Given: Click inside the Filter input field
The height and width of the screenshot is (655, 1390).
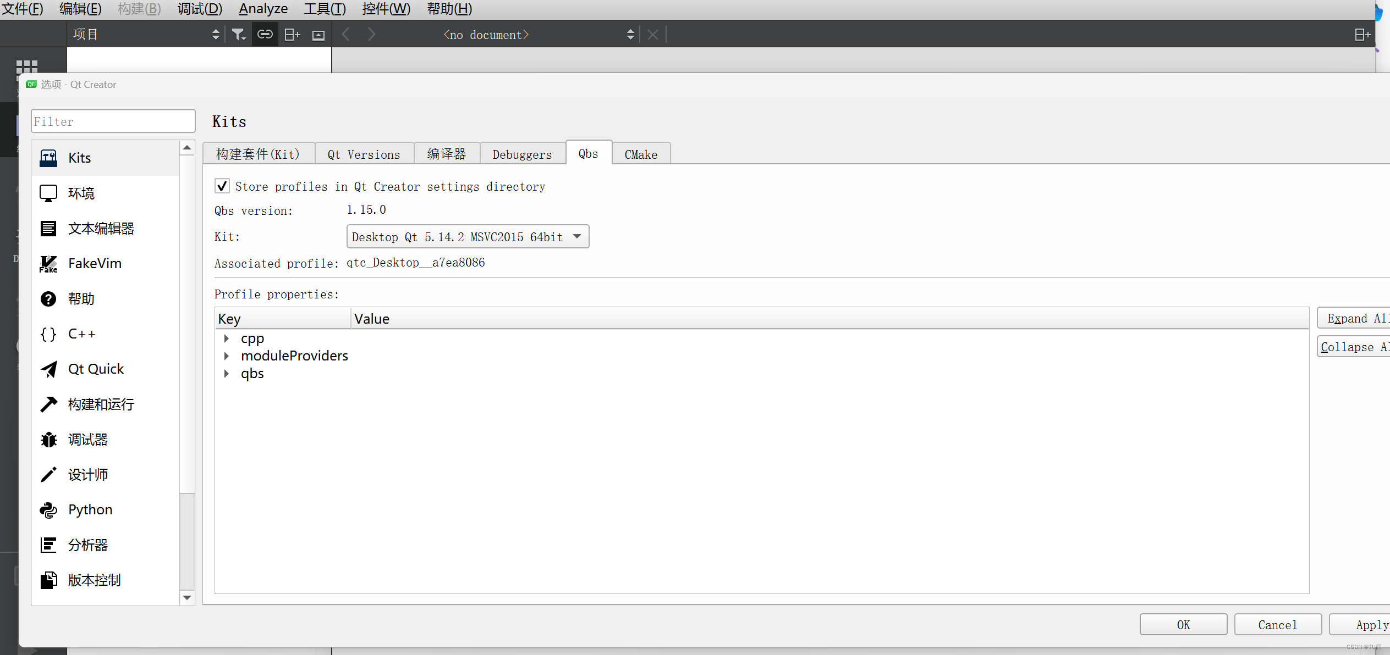Looking at the screenshot, I should point(113,121).
